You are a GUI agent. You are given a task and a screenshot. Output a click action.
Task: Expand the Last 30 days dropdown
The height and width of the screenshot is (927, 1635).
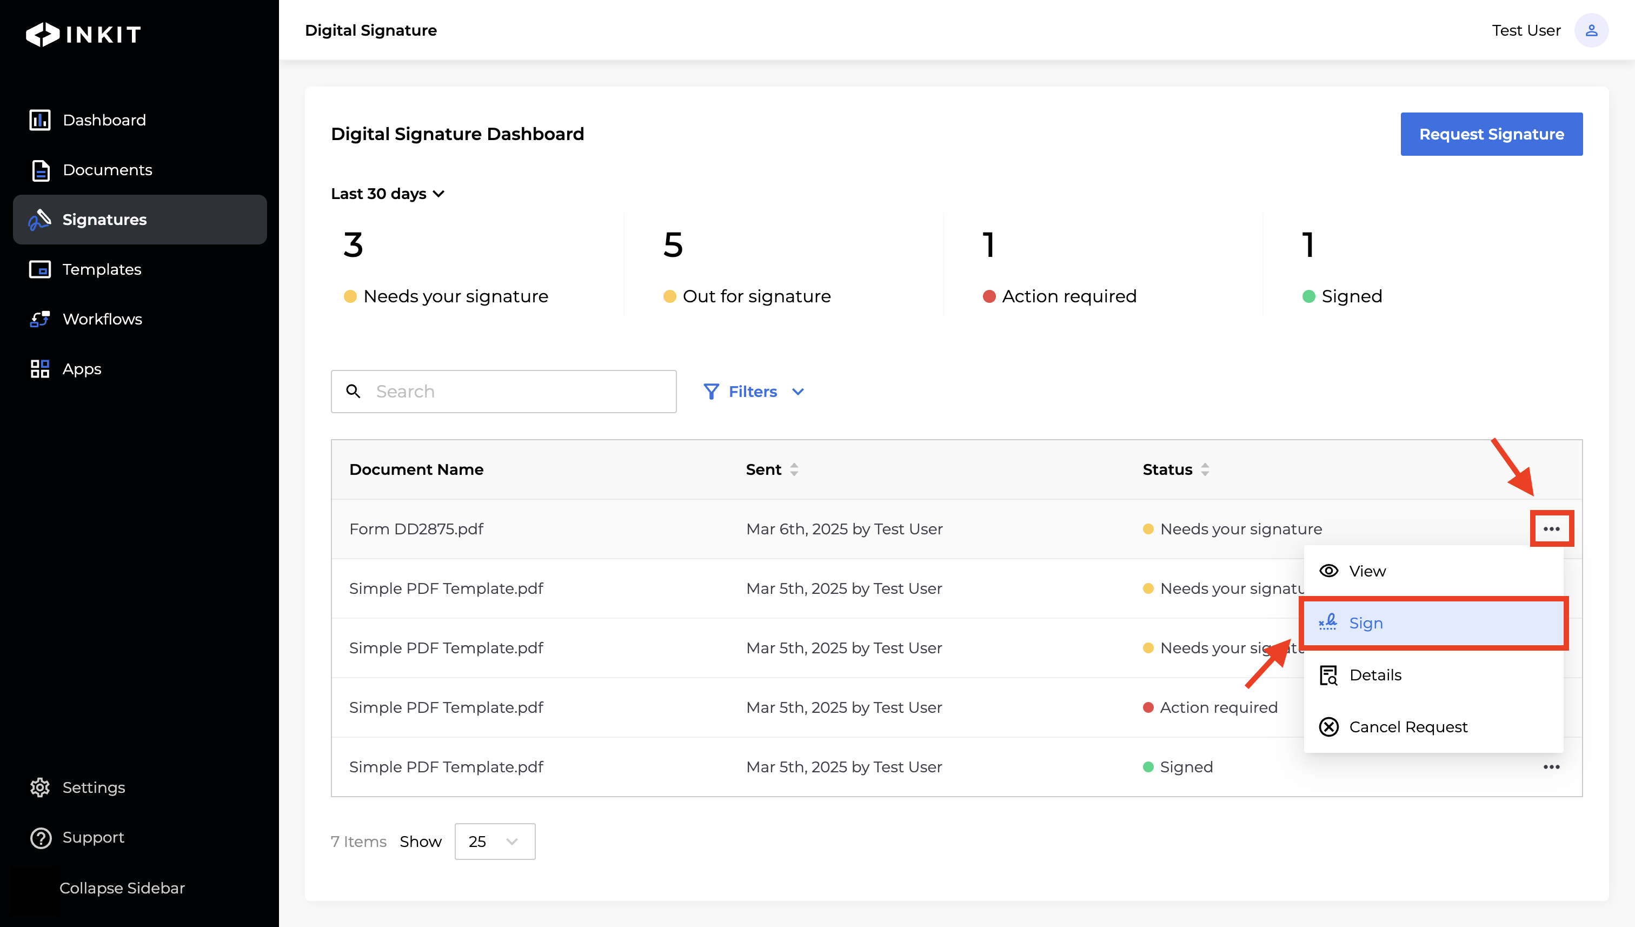(x=388, y=194)
